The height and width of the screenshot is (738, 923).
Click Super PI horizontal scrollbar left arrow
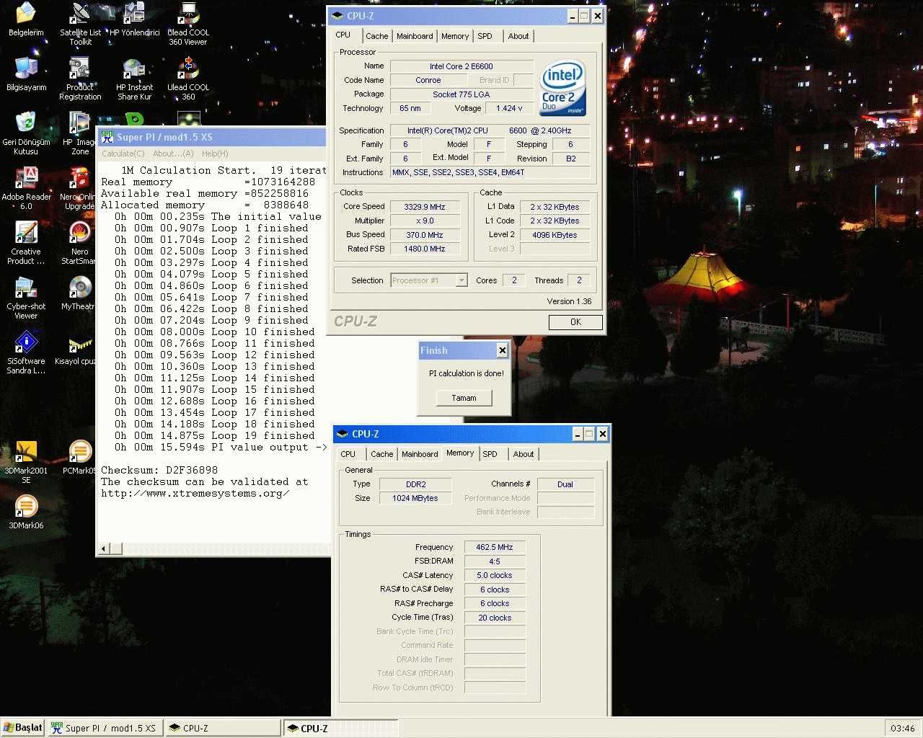coord(103,548)
